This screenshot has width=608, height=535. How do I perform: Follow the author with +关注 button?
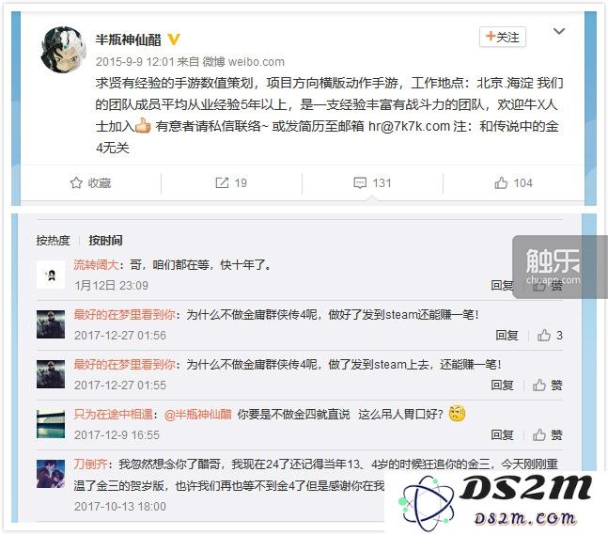click(503, 37)
